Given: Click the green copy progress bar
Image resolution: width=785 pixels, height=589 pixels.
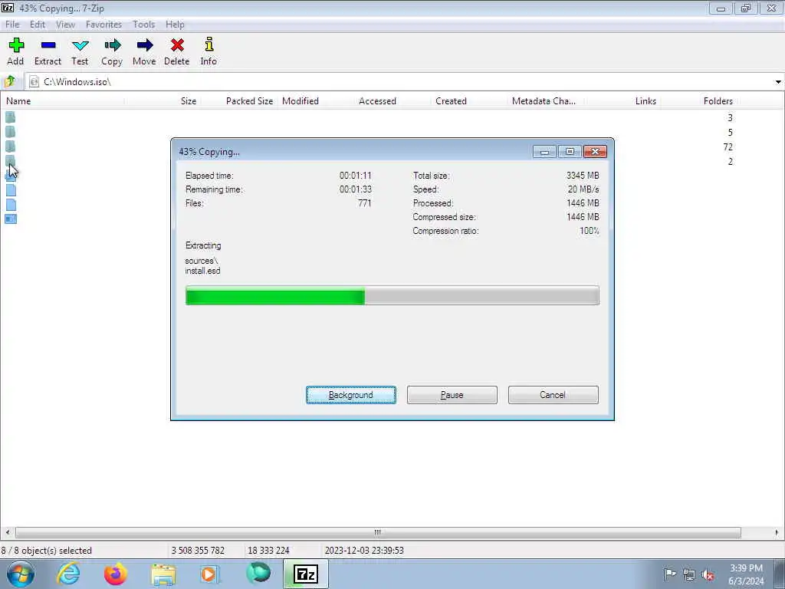Looking at the screenshot, I should [x=392, y=295].
